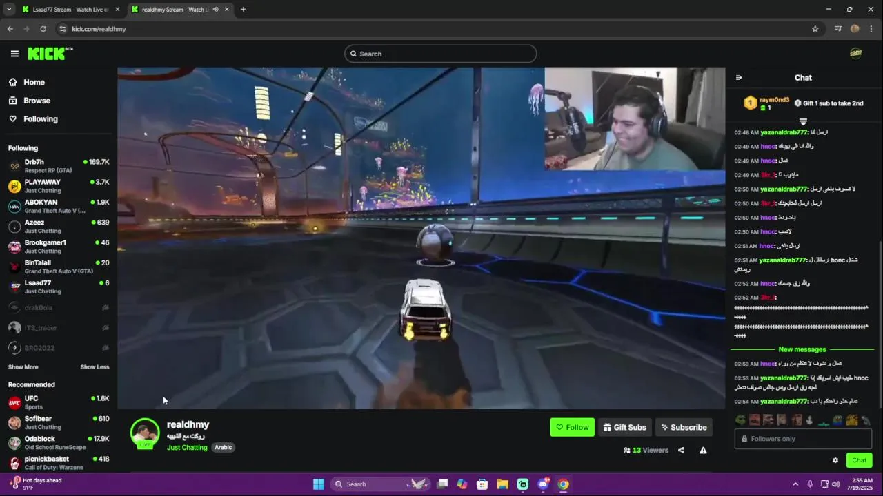Subscribe to realdhmy
This screenshot has height=496, width=883.
pyautogui.click(x=684, y=427)
